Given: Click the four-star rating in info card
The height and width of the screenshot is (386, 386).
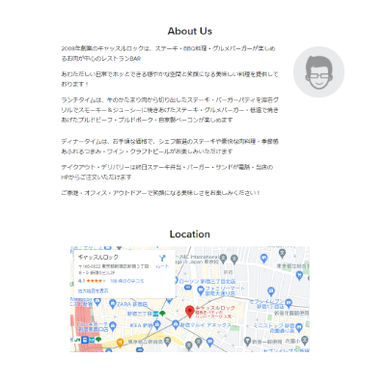Looking at the screenshot, I should point(96,281).
